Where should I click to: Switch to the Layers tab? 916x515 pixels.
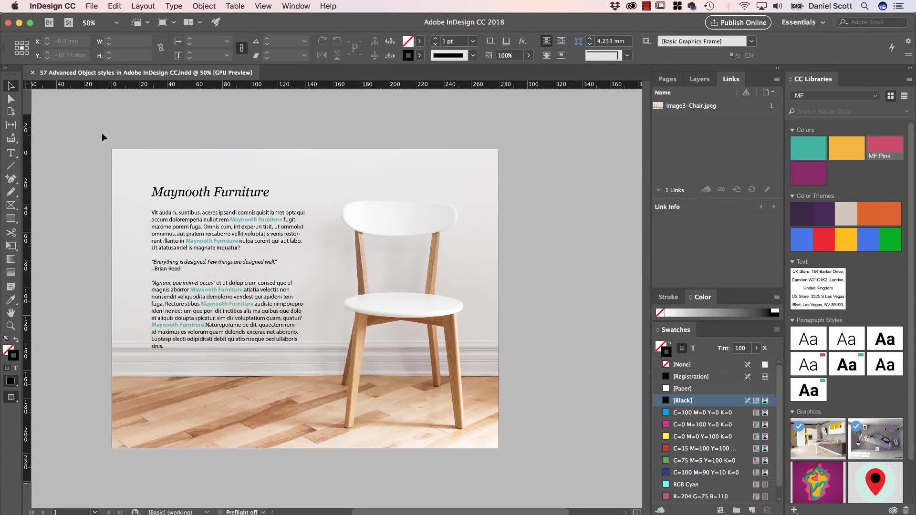pyautogui.click(x=699, y=79)
